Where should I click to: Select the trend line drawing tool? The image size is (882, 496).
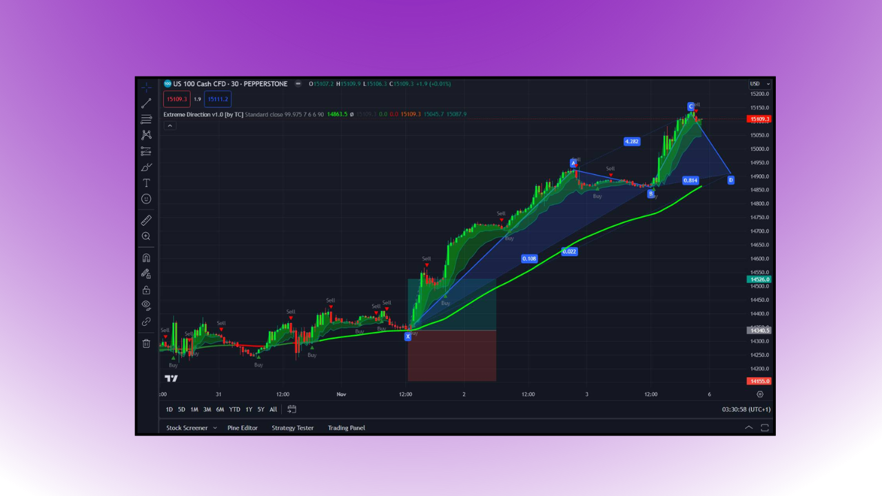[x=146, y=104]
